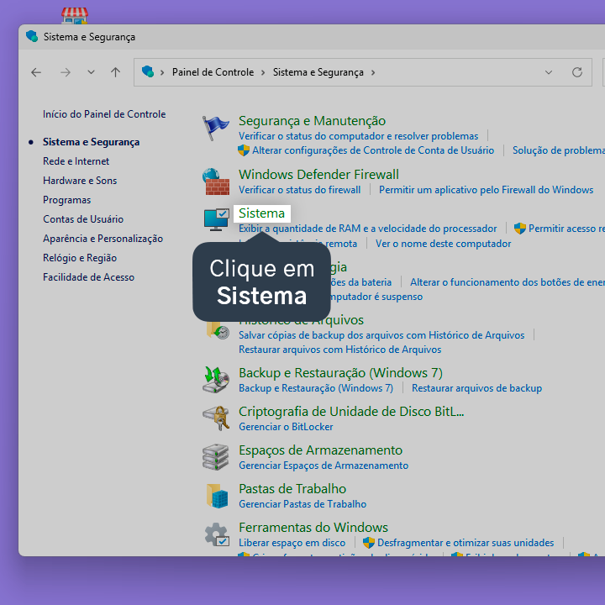Click the shield icon beside Alterar configurações de Controle

tap(244, 150)
